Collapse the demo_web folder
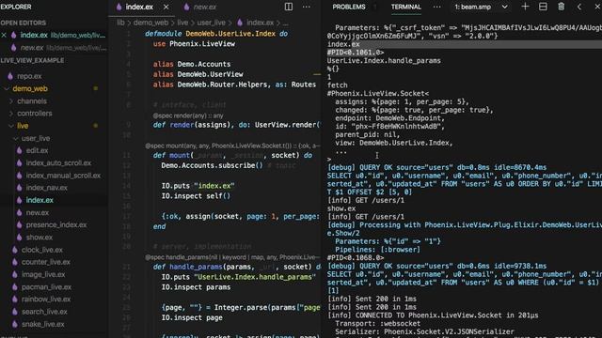Viewport: 602px width, 338px height. (30, 89)
